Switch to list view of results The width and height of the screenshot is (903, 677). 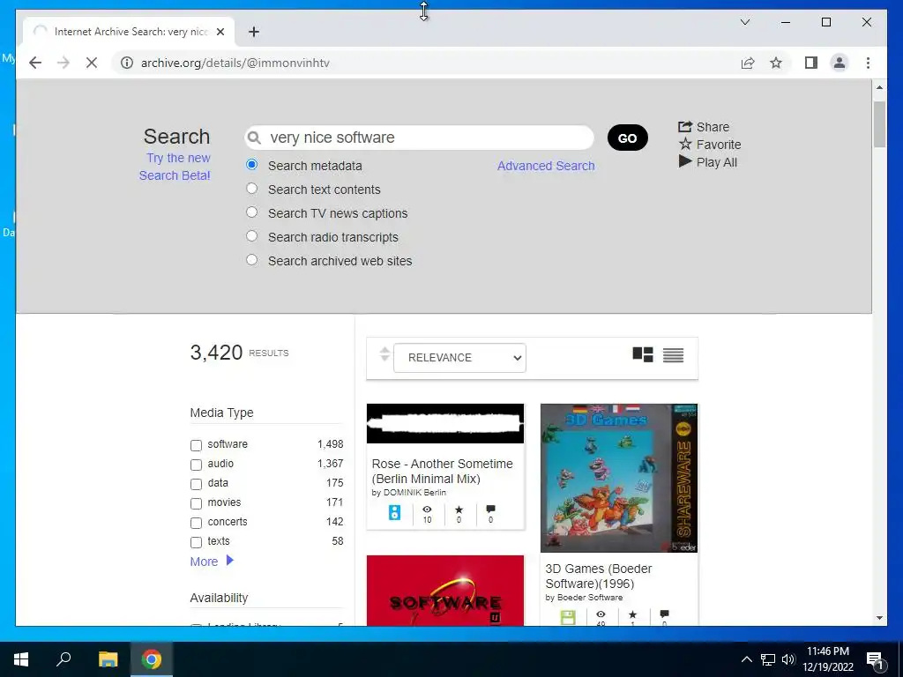(673, 355)
